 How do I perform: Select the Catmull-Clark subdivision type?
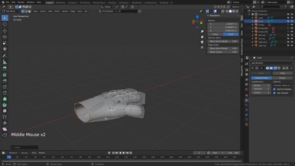[x=261, y=78]
